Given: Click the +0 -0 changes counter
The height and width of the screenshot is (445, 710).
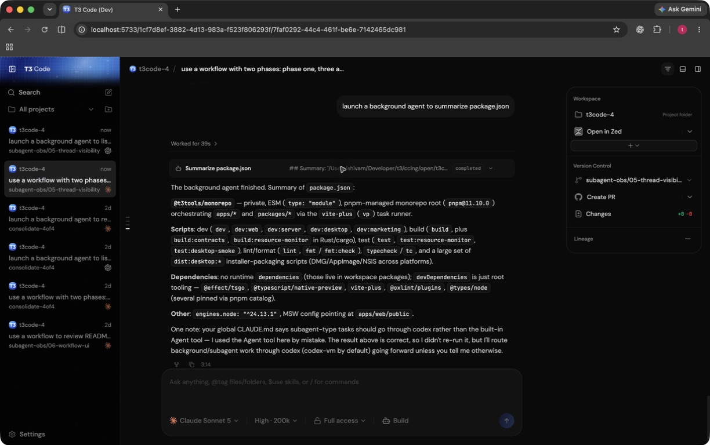Looking at the screenshot, I should point(685,214).
